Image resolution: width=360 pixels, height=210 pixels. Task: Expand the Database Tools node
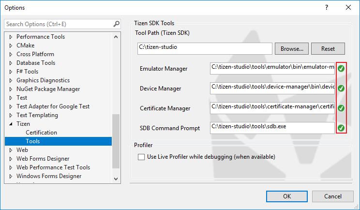11,63
